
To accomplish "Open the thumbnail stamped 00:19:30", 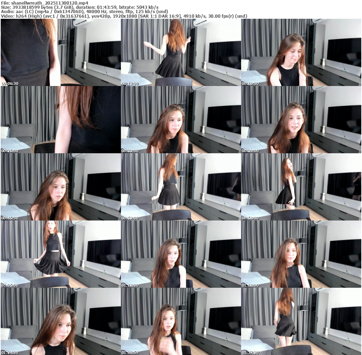I will coord(301,52).
